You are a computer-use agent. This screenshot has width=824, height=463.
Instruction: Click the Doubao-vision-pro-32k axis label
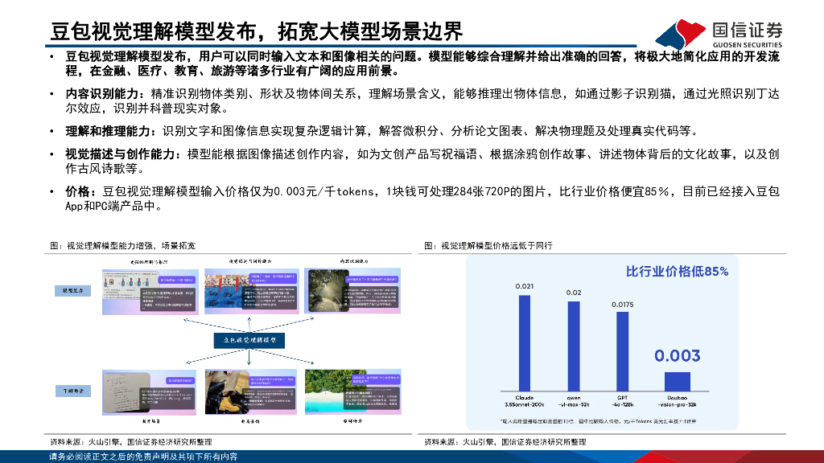[x=678, y=401]
